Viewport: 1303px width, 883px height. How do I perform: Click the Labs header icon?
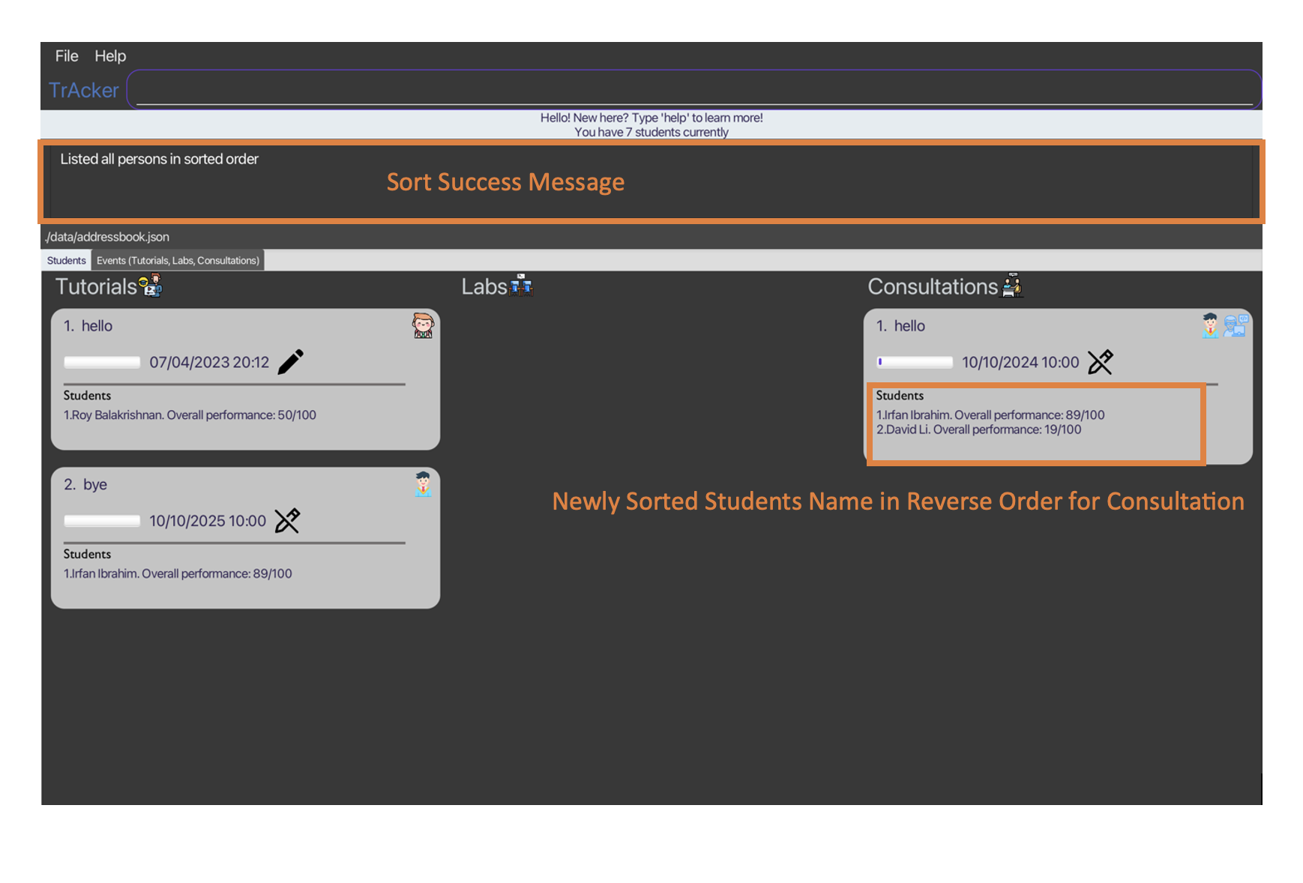[521, 286]
